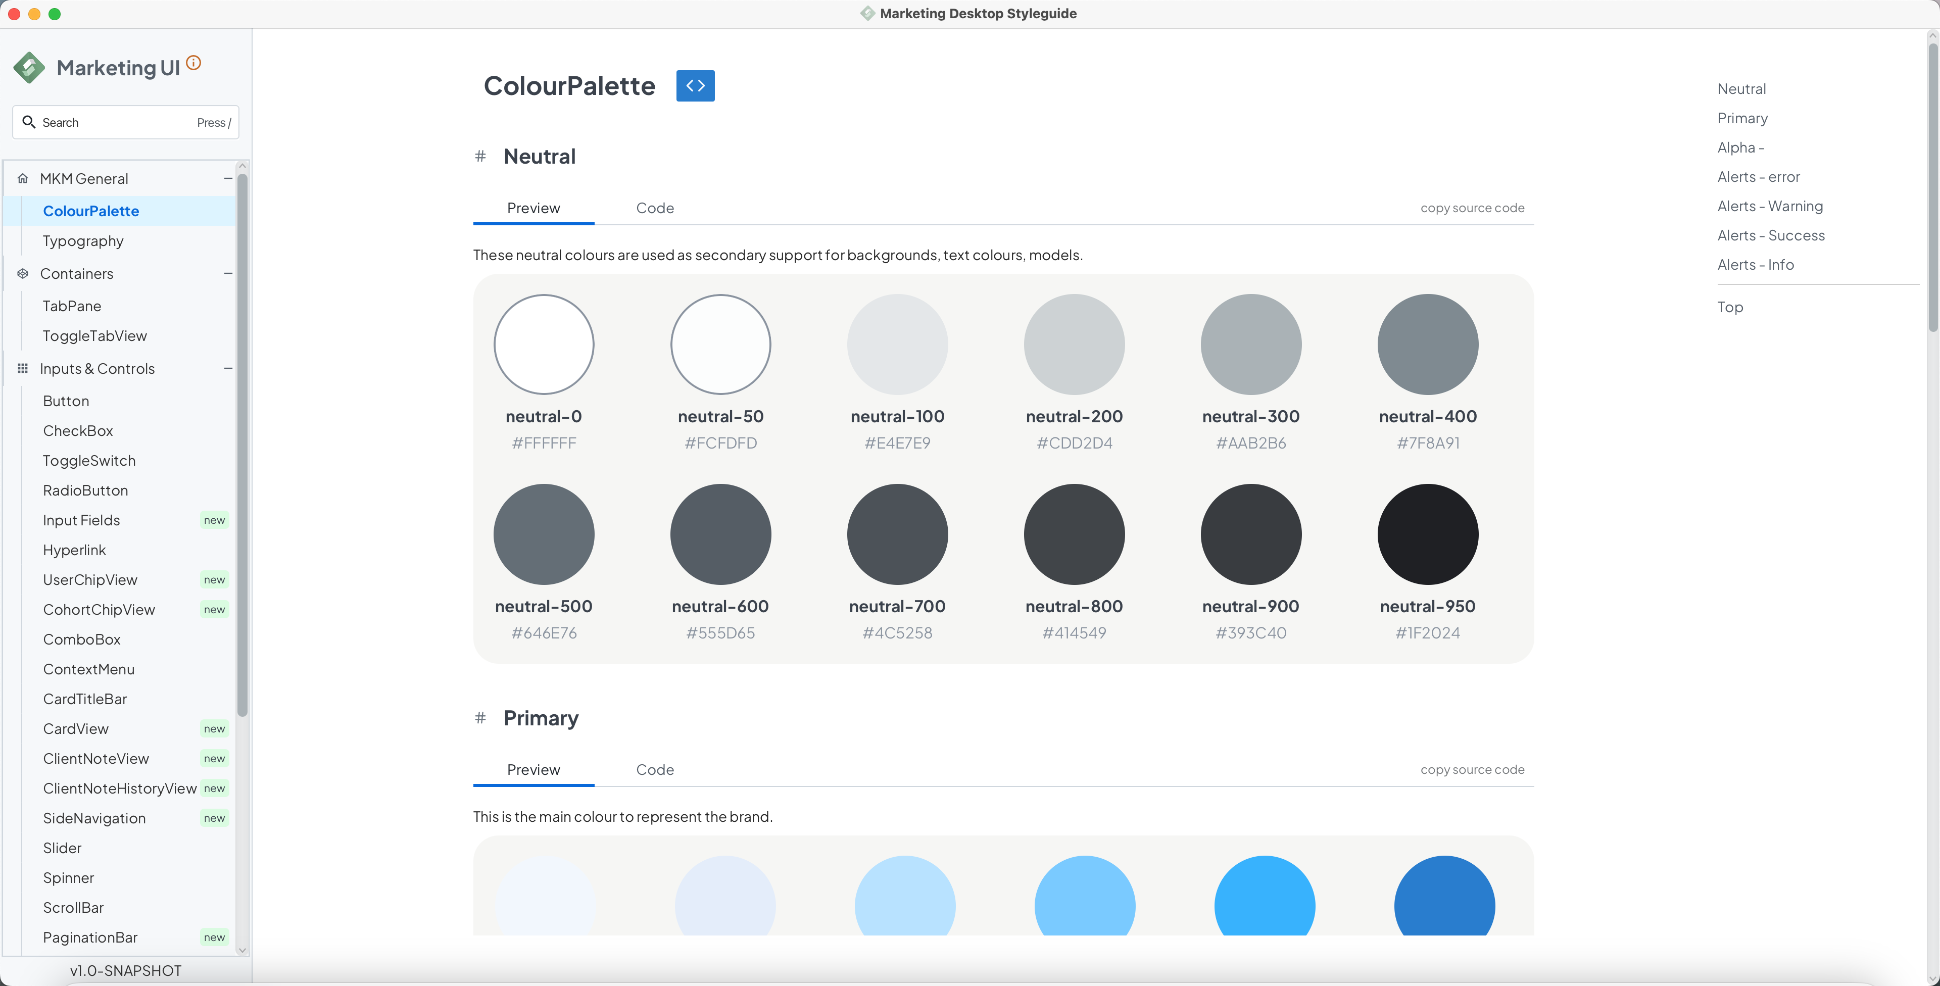Select the Preview tab under Primary
1940x986 pixels.
[532, 769]
